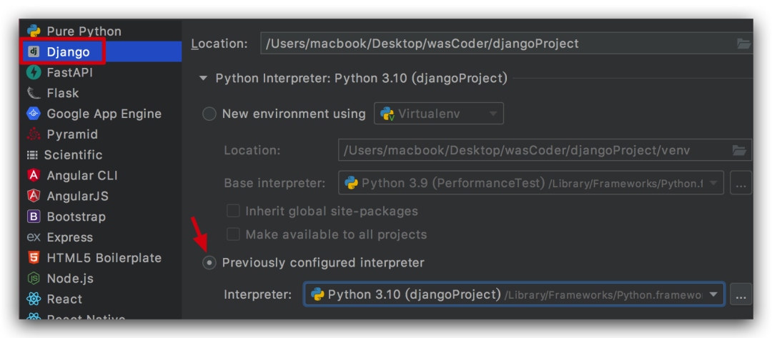Select the HTML5 Boilerplate icon
The width and height of the screenshot is (772, 338).
click(33, 258)
